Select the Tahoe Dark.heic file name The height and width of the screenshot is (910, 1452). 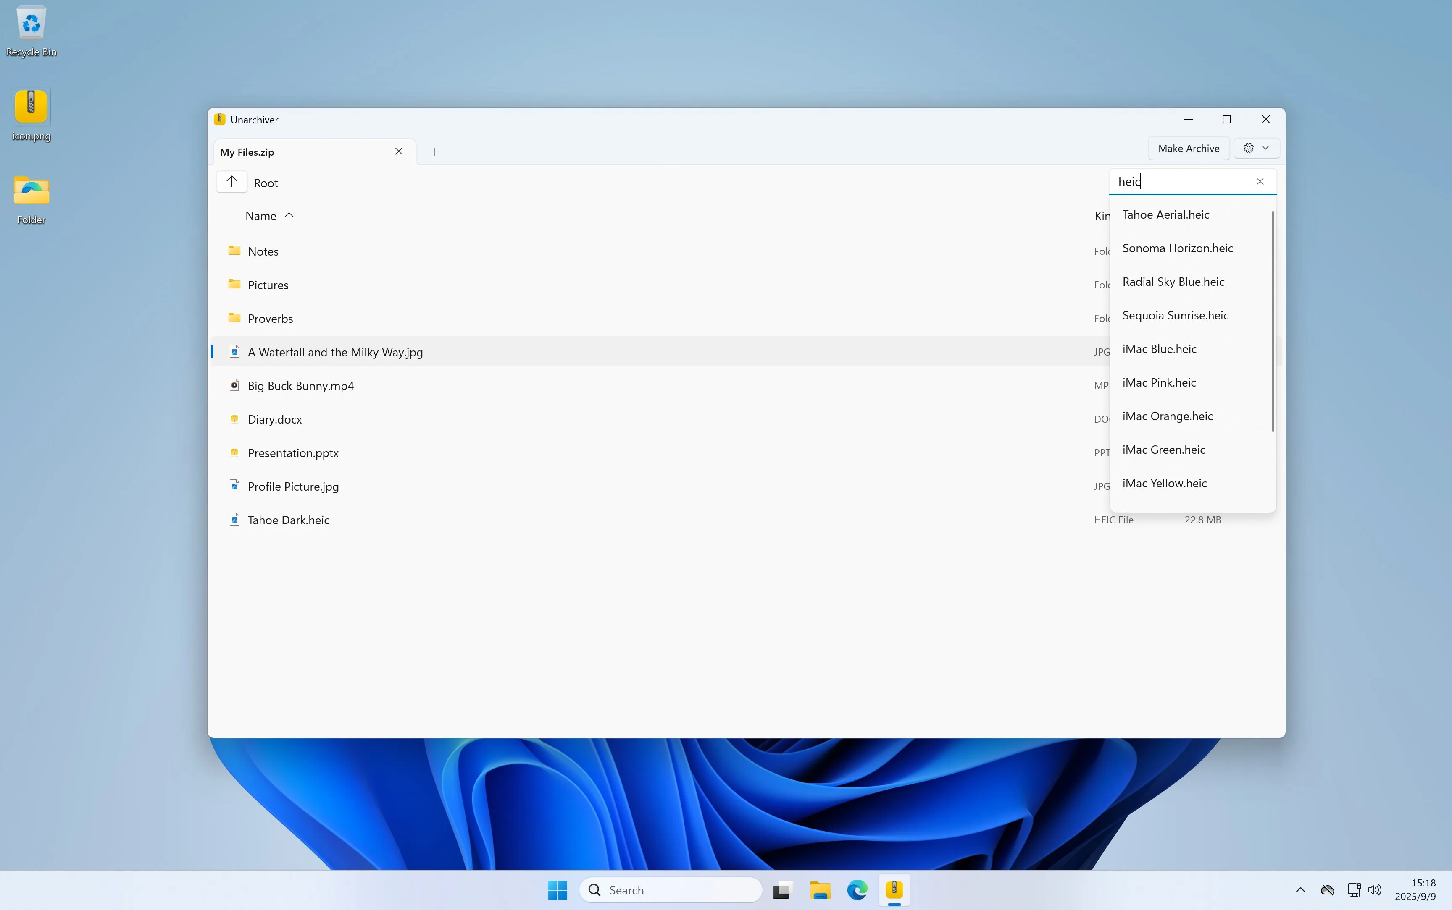coord(289,520)
